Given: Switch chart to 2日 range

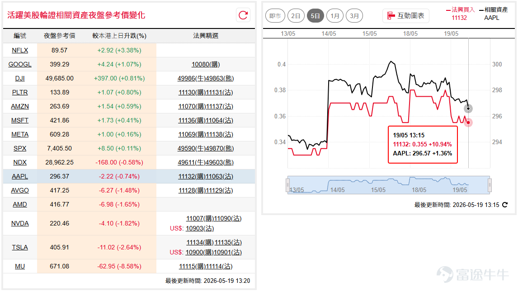Looking at the screenshot, I should coord(296,16).
